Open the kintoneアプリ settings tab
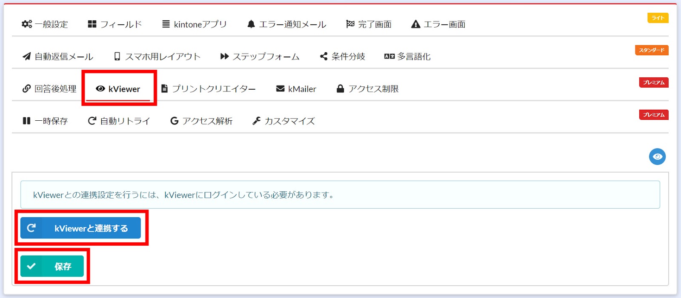The image size is (681, 298). pos(195,24)
